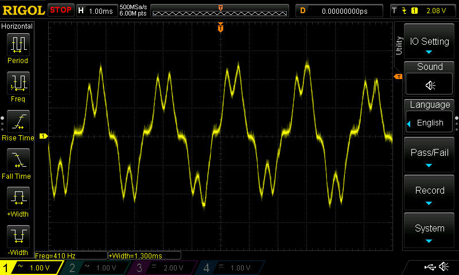
Task: Expand the Record submenu
Action: click(x=430, y=194)
